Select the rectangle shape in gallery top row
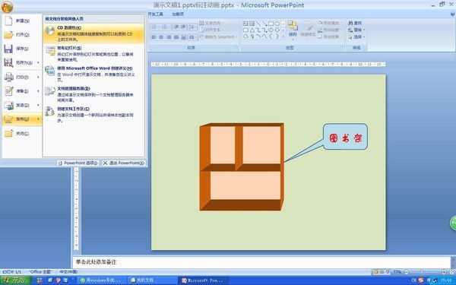456x285 pixels. click(x=271, y=24)
